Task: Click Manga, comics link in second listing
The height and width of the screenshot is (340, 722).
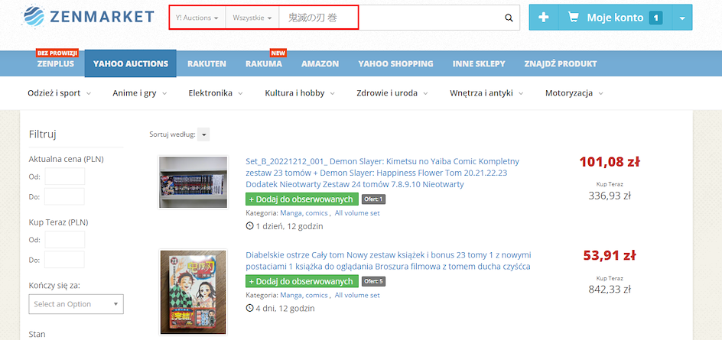Action: point(304,295)
